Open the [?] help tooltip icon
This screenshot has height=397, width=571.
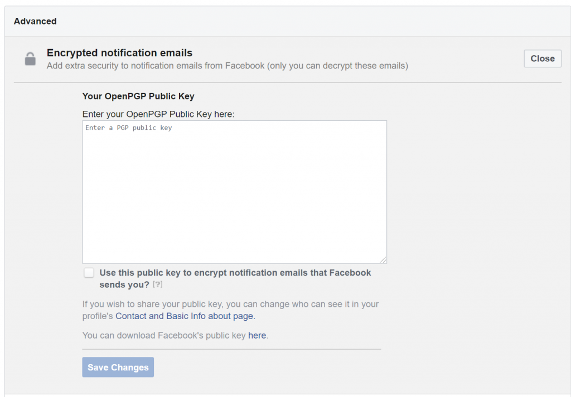click(x=157, y=285)
